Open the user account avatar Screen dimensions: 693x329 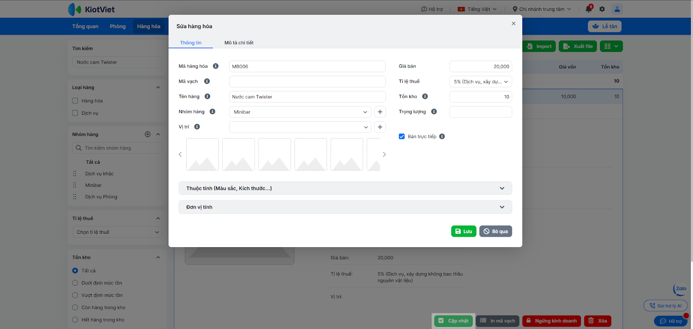[x=617, y=9]
